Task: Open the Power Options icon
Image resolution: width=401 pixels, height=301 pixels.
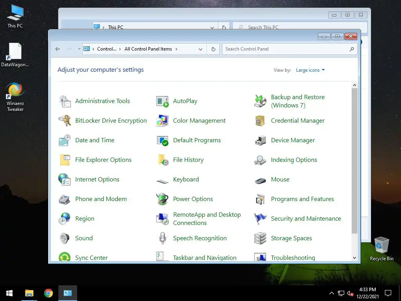Action: point(163,199)
